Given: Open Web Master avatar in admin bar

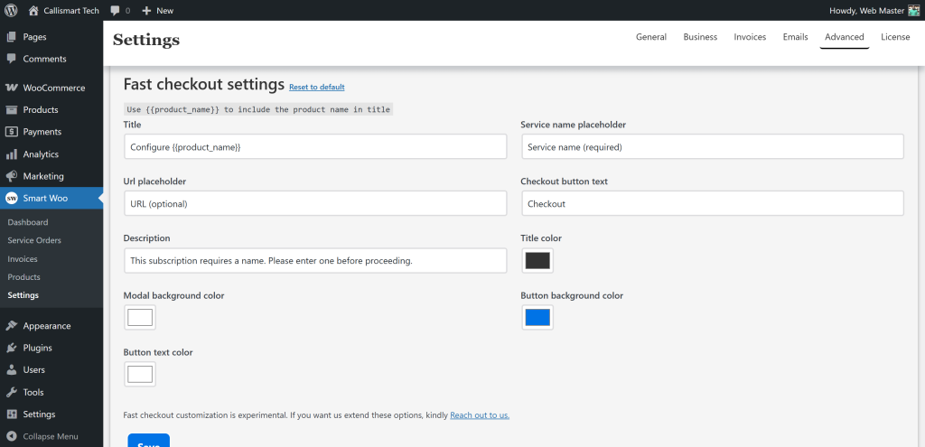Looking at the screenshot, I should tap(914, 11).
